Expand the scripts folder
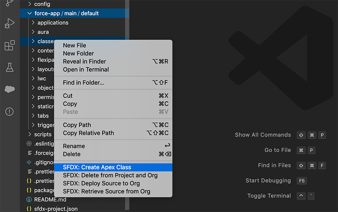 tap(42, 134)
